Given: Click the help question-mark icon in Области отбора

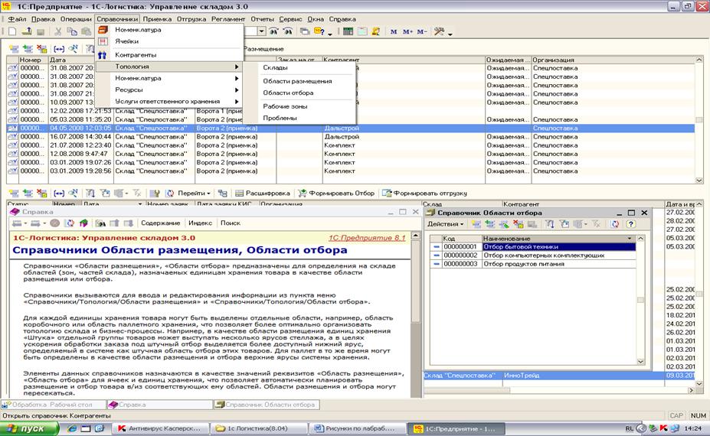Looking at the screenshot, I should [x=631, y=224].
